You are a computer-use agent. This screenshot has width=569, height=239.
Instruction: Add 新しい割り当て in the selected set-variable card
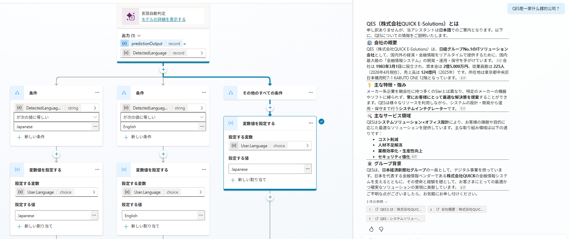click(x=248, y=180)
